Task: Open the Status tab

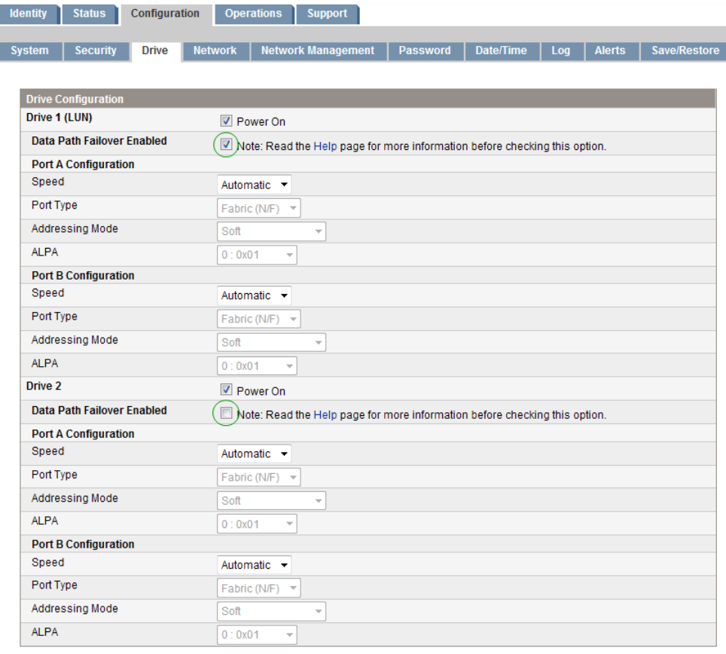Action: tap(89, 14)
